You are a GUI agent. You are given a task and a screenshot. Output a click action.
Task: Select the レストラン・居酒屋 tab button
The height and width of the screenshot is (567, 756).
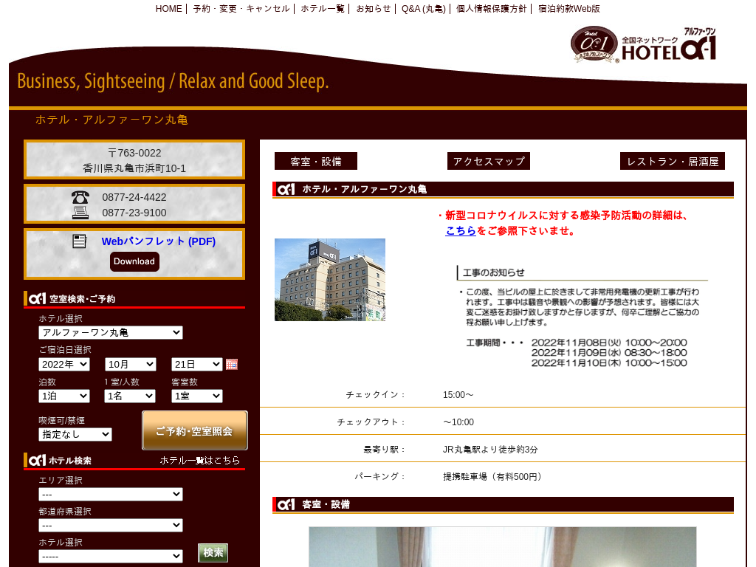pos(673,162)
